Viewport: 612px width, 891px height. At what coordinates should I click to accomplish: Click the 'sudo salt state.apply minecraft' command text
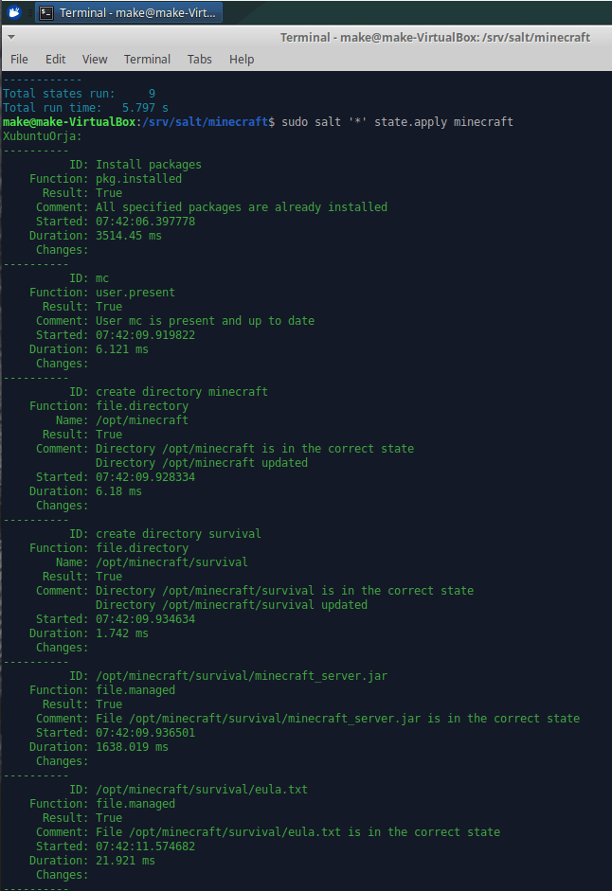tap(397, 122)
